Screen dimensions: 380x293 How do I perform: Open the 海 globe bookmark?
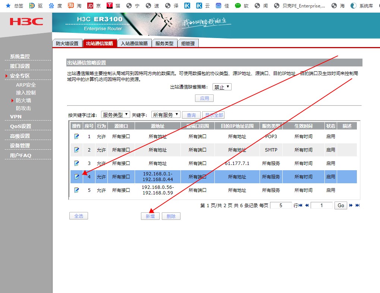coord(338,6)
